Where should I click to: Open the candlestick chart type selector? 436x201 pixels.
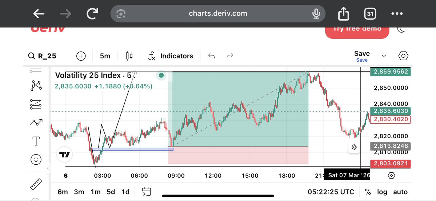click(129, 56)
